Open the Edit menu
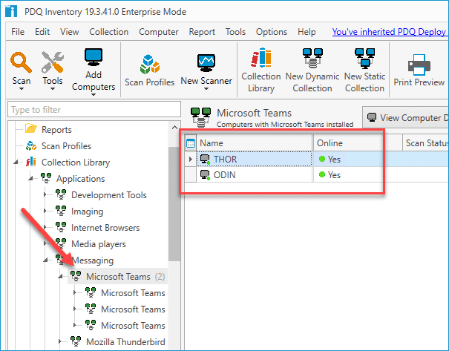 point(42,32)
